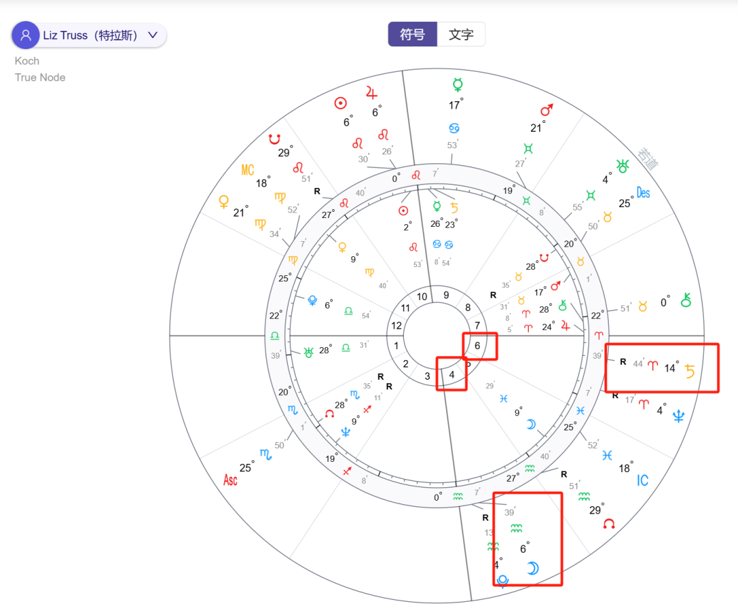Viewport: 738px width, 608px height.
Task: Select the Venus glyph at 21° Virgo
Action: 223,202
